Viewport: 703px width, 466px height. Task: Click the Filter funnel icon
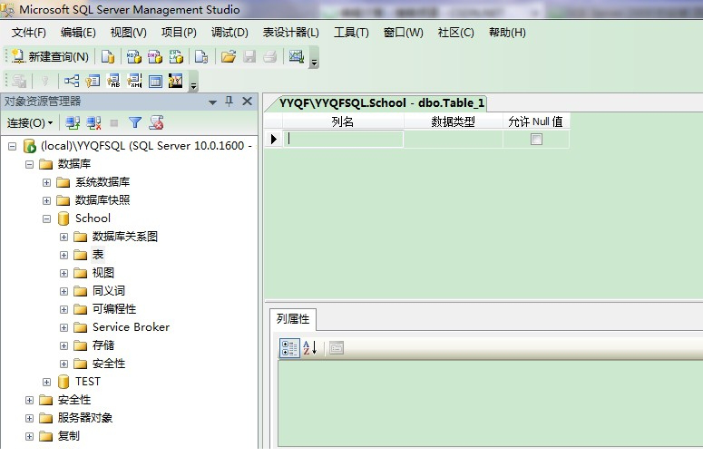(135, 122)
